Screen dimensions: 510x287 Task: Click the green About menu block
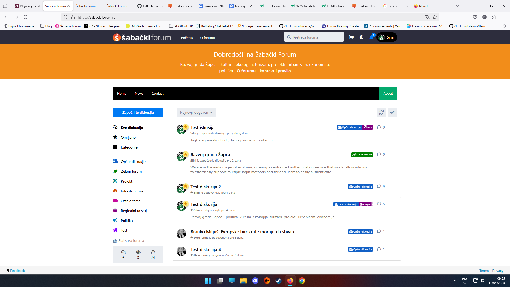(388, 93)
